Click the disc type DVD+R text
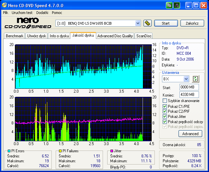Screen dimensions: 209x172 coord(182,48)
